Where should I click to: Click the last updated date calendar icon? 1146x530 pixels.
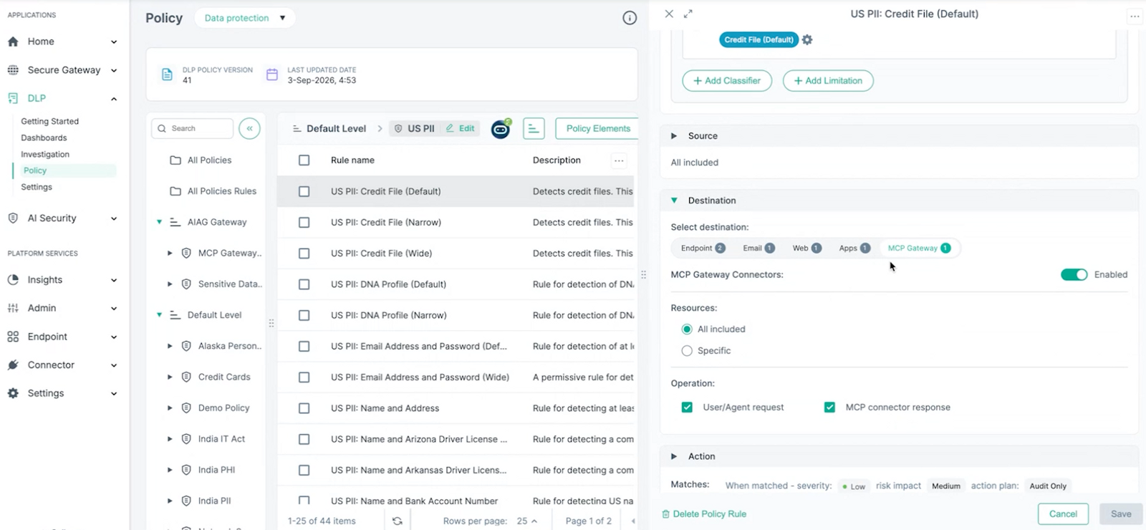(272, 74)
